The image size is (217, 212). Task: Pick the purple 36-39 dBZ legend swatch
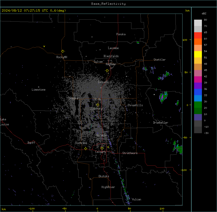(x=198, y=86)
